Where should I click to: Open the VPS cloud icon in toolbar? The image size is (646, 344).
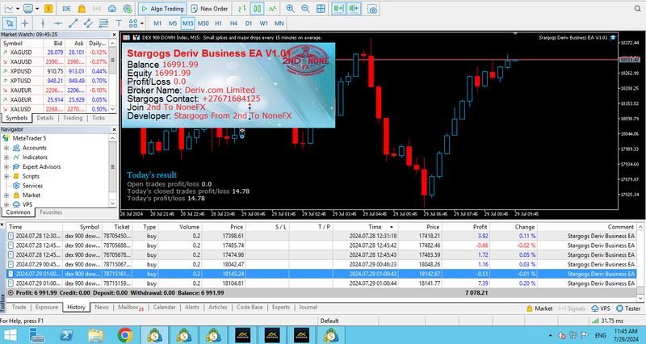[112, 9]
